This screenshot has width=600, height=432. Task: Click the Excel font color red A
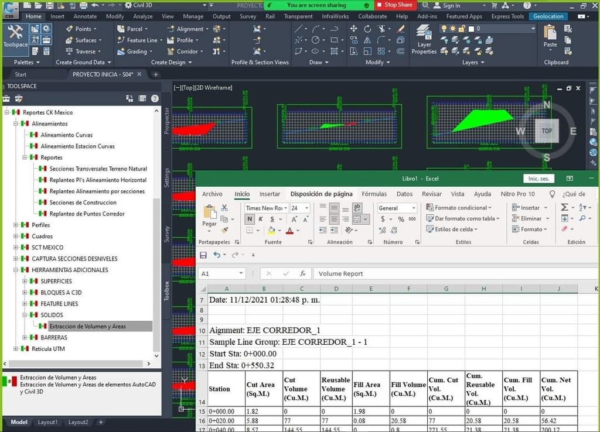pos(289,230)
